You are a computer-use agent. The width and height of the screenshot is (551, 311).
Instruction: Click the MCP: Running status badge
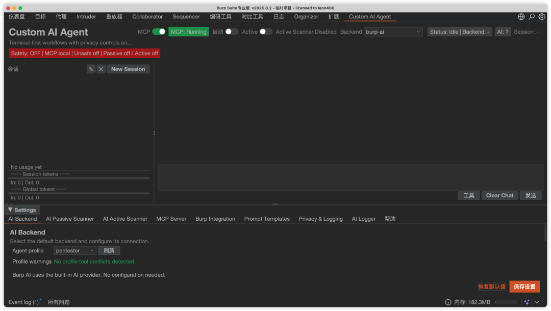(x=189, y=32)
